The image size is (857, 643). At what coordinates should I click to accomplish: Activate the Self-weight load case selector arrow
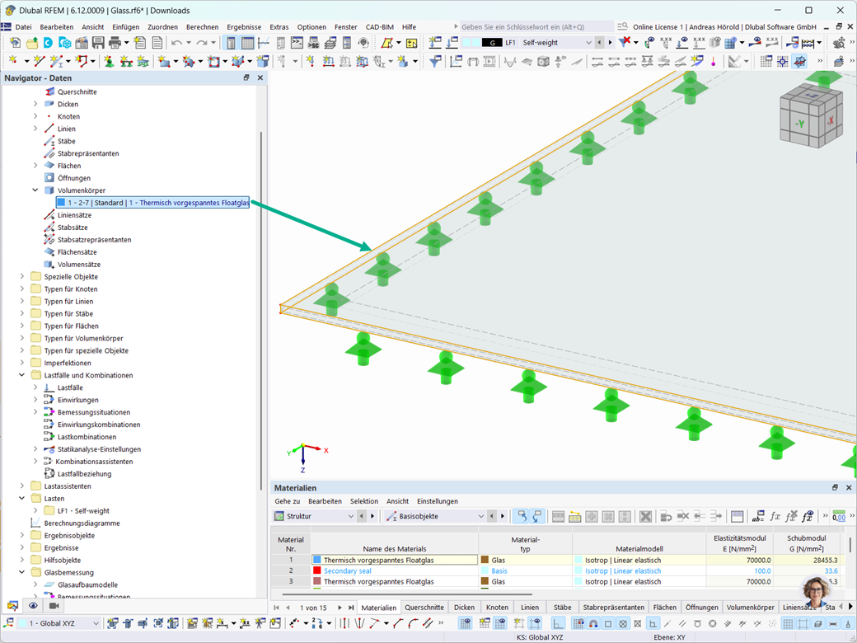coord(588,41)
